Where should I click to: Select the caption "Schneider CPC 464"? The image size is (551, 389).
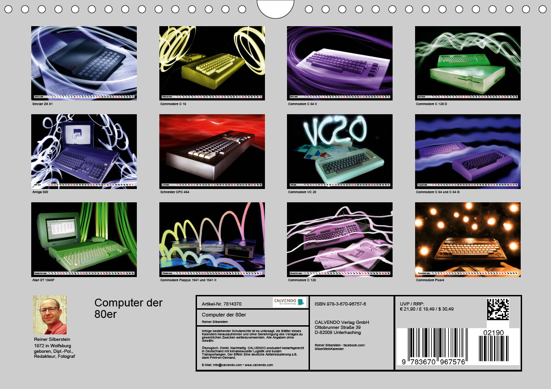tap(175, 192)
